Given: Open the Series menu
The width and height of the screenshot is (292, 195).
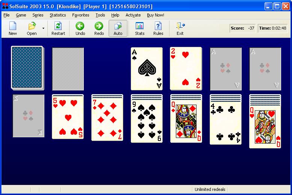Looking at the screenshot, I should coord(38,15).
